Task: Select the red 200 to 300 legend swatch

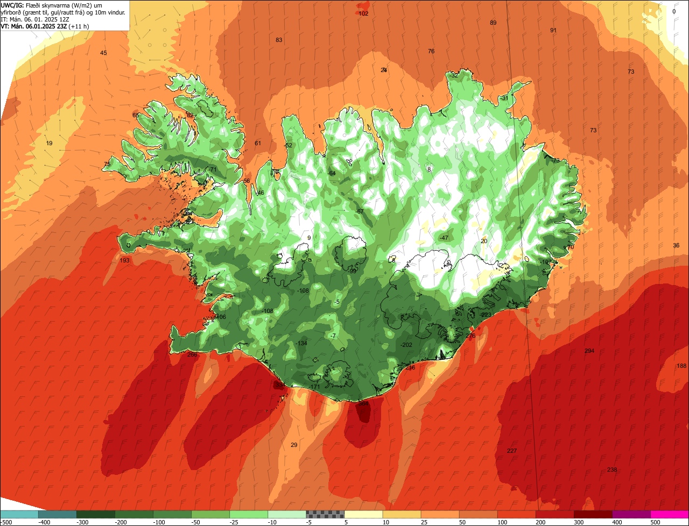Action: point(554,514)
